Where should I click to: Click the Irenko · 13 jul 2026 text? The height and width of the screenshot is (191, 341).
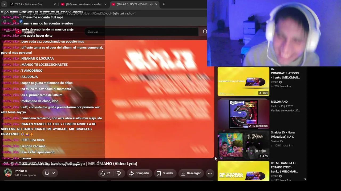point(282,106)
